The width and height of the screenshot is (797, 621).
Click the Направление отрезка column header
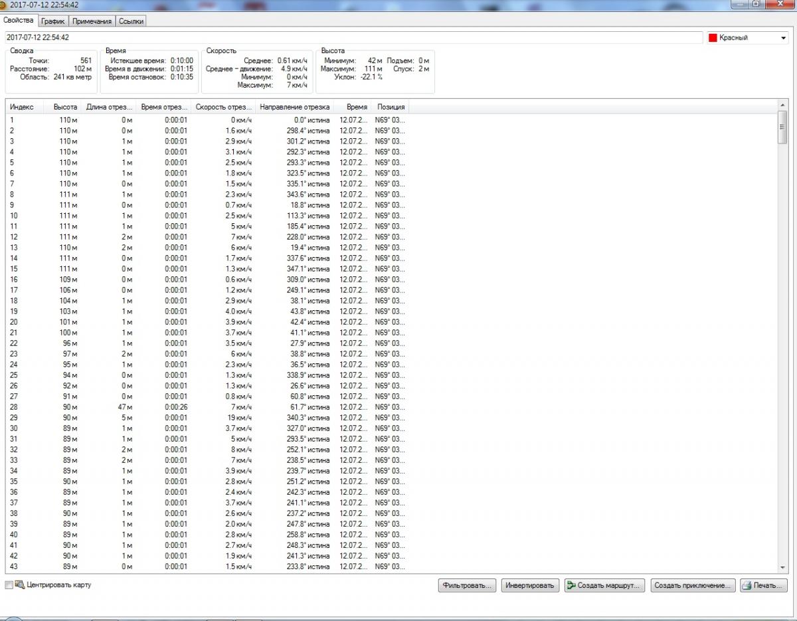click(x=295, y=107)
